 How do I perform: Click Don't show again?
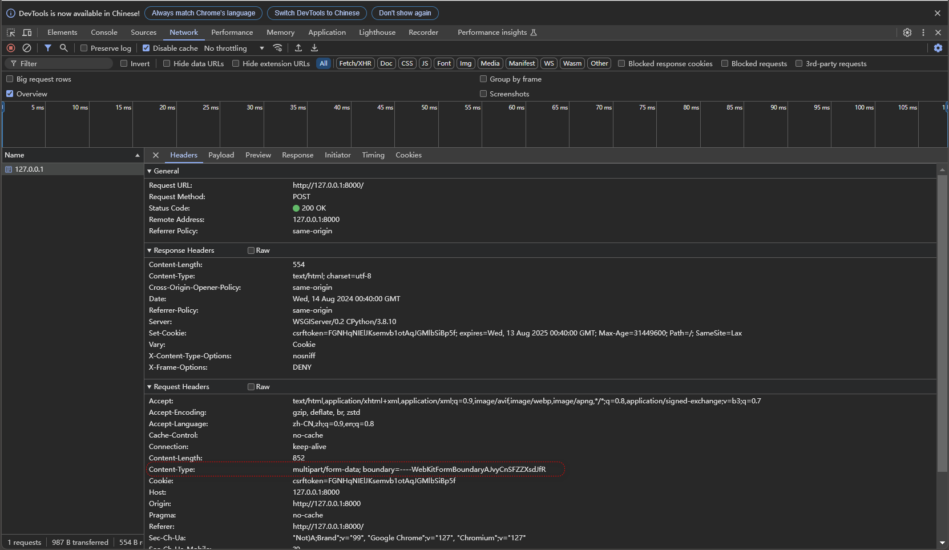click(405, 13)
